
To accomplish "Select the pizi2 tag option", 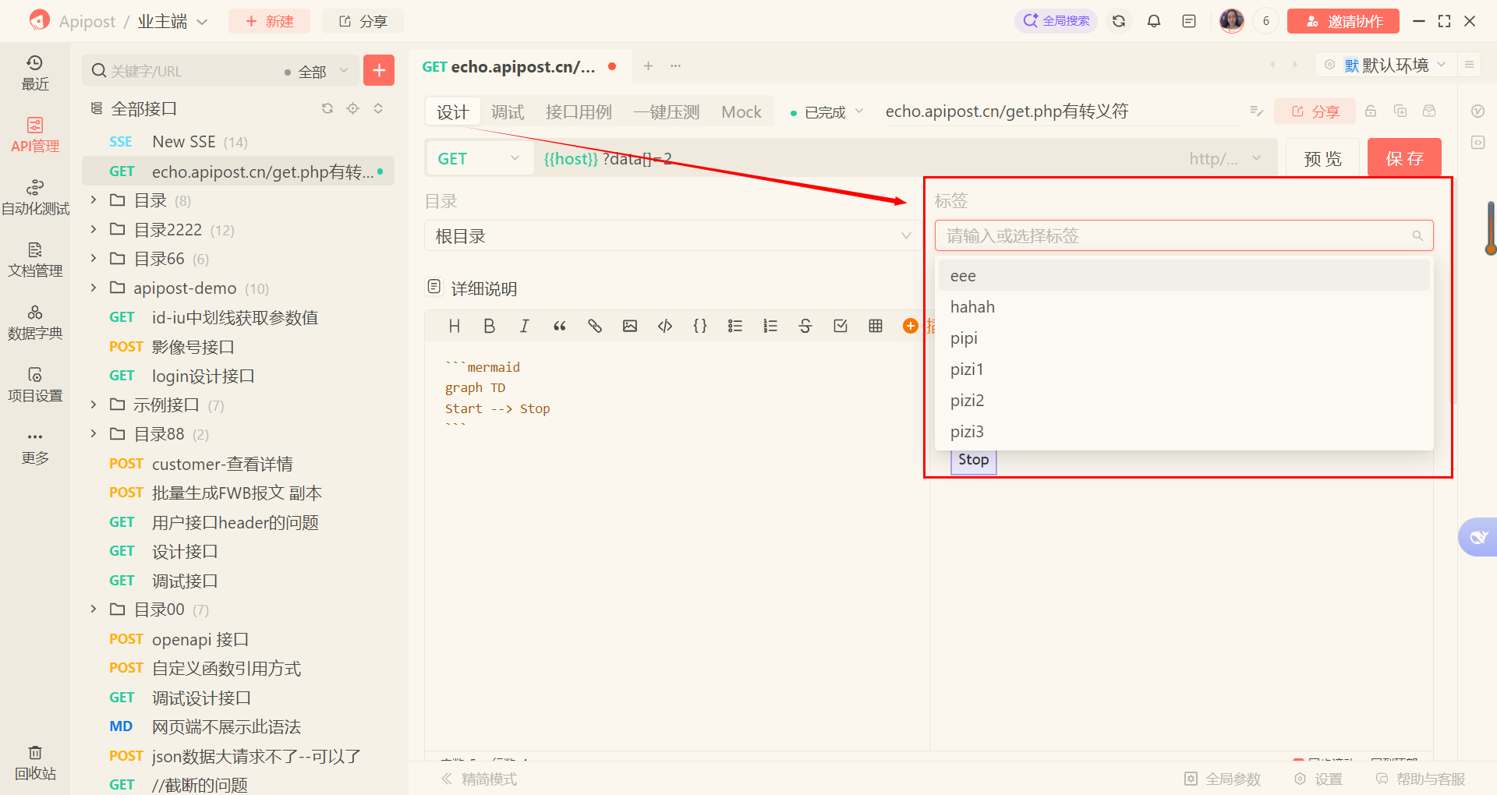I will tap(1184, 401).
